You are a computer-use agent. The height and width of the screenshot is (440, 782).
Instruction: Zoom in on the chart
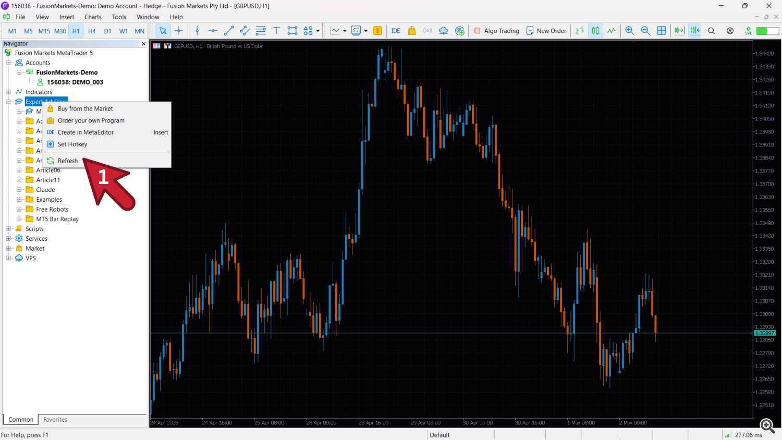pos(630,31)
